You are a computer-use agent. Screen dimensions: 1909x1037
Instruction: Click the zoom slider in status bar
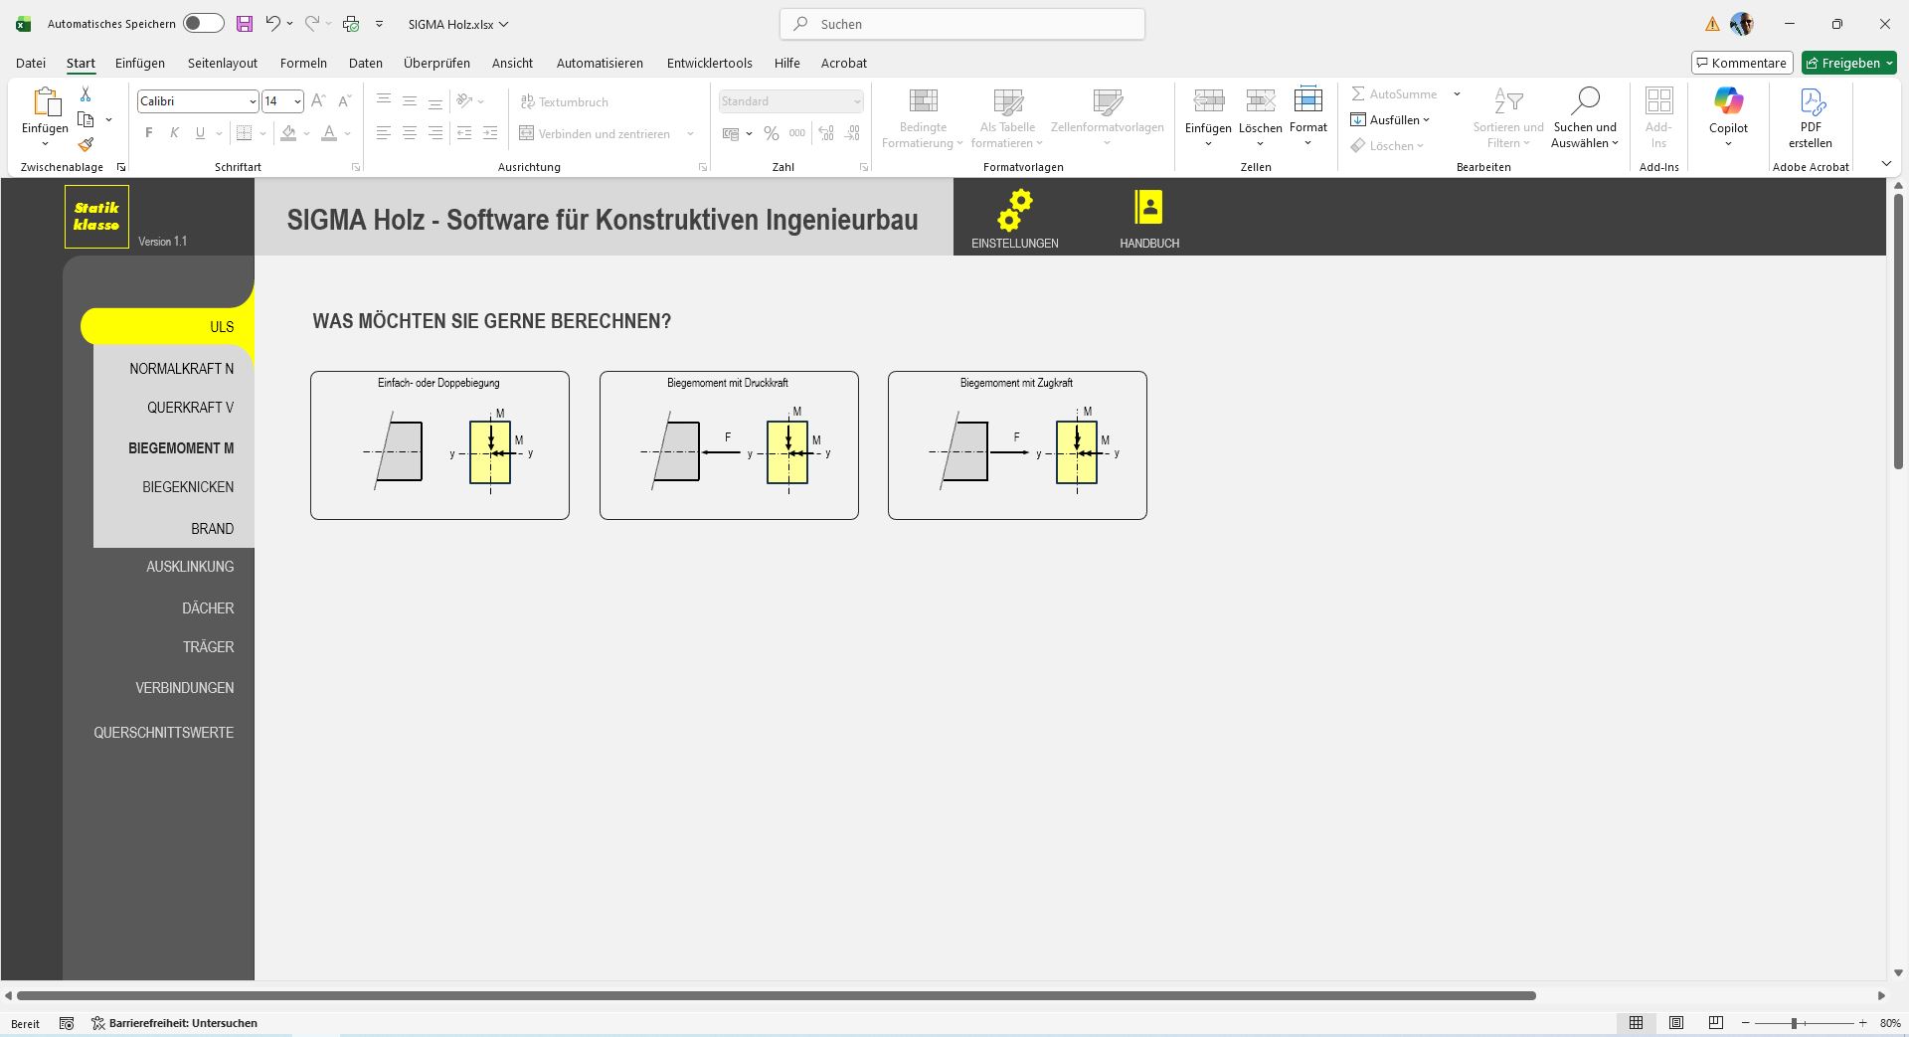pyautogui.click(x=1794, y=1023)
